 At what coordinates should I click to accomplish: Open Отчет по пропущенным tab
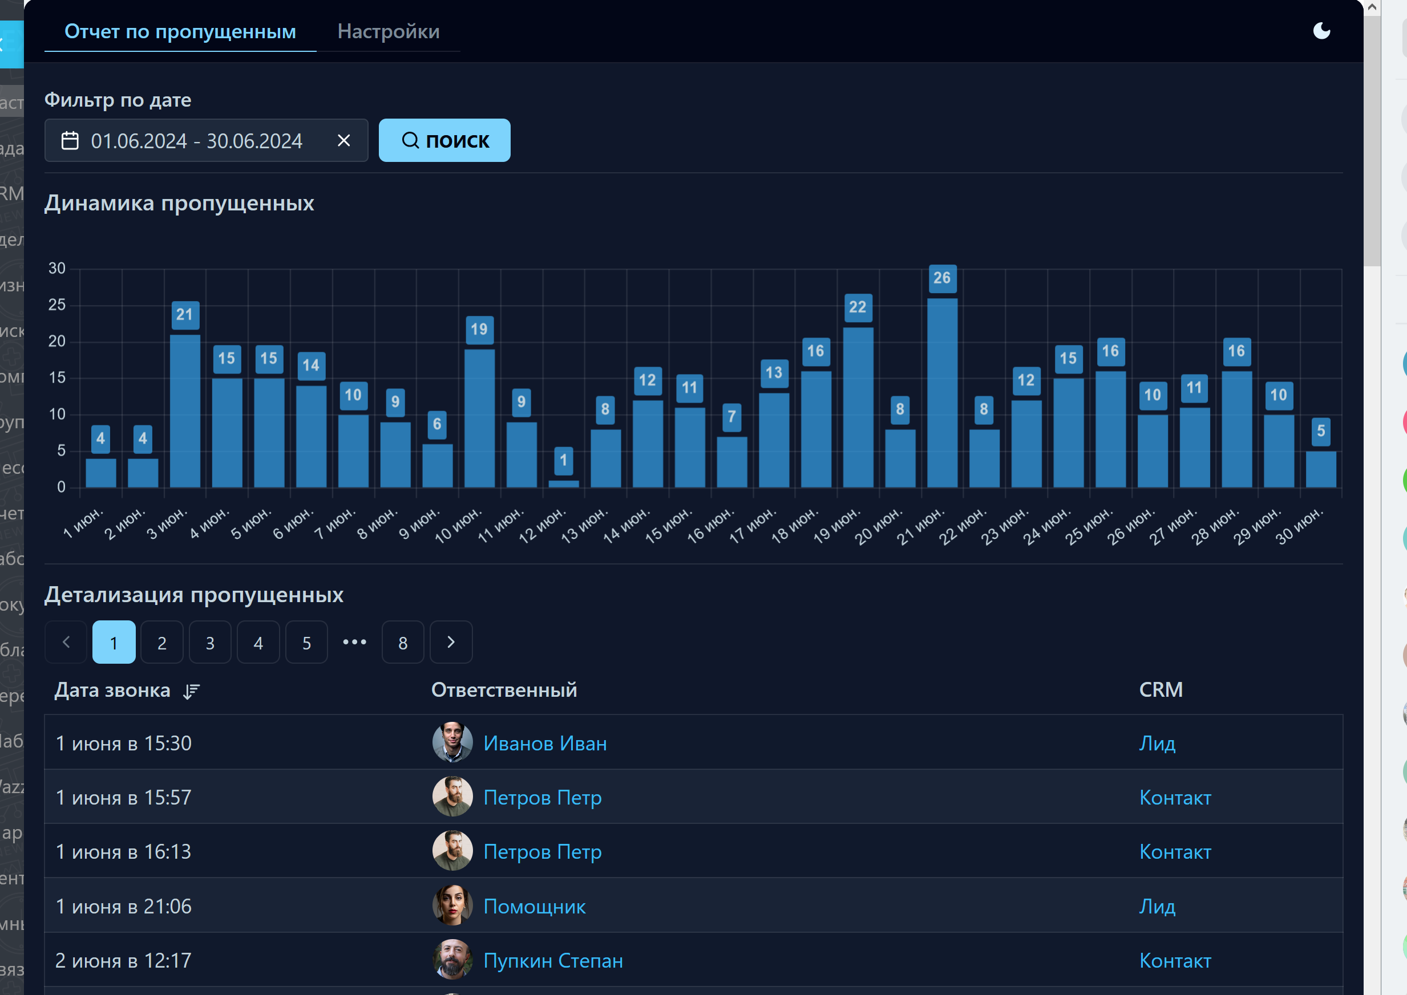(180, 31)
